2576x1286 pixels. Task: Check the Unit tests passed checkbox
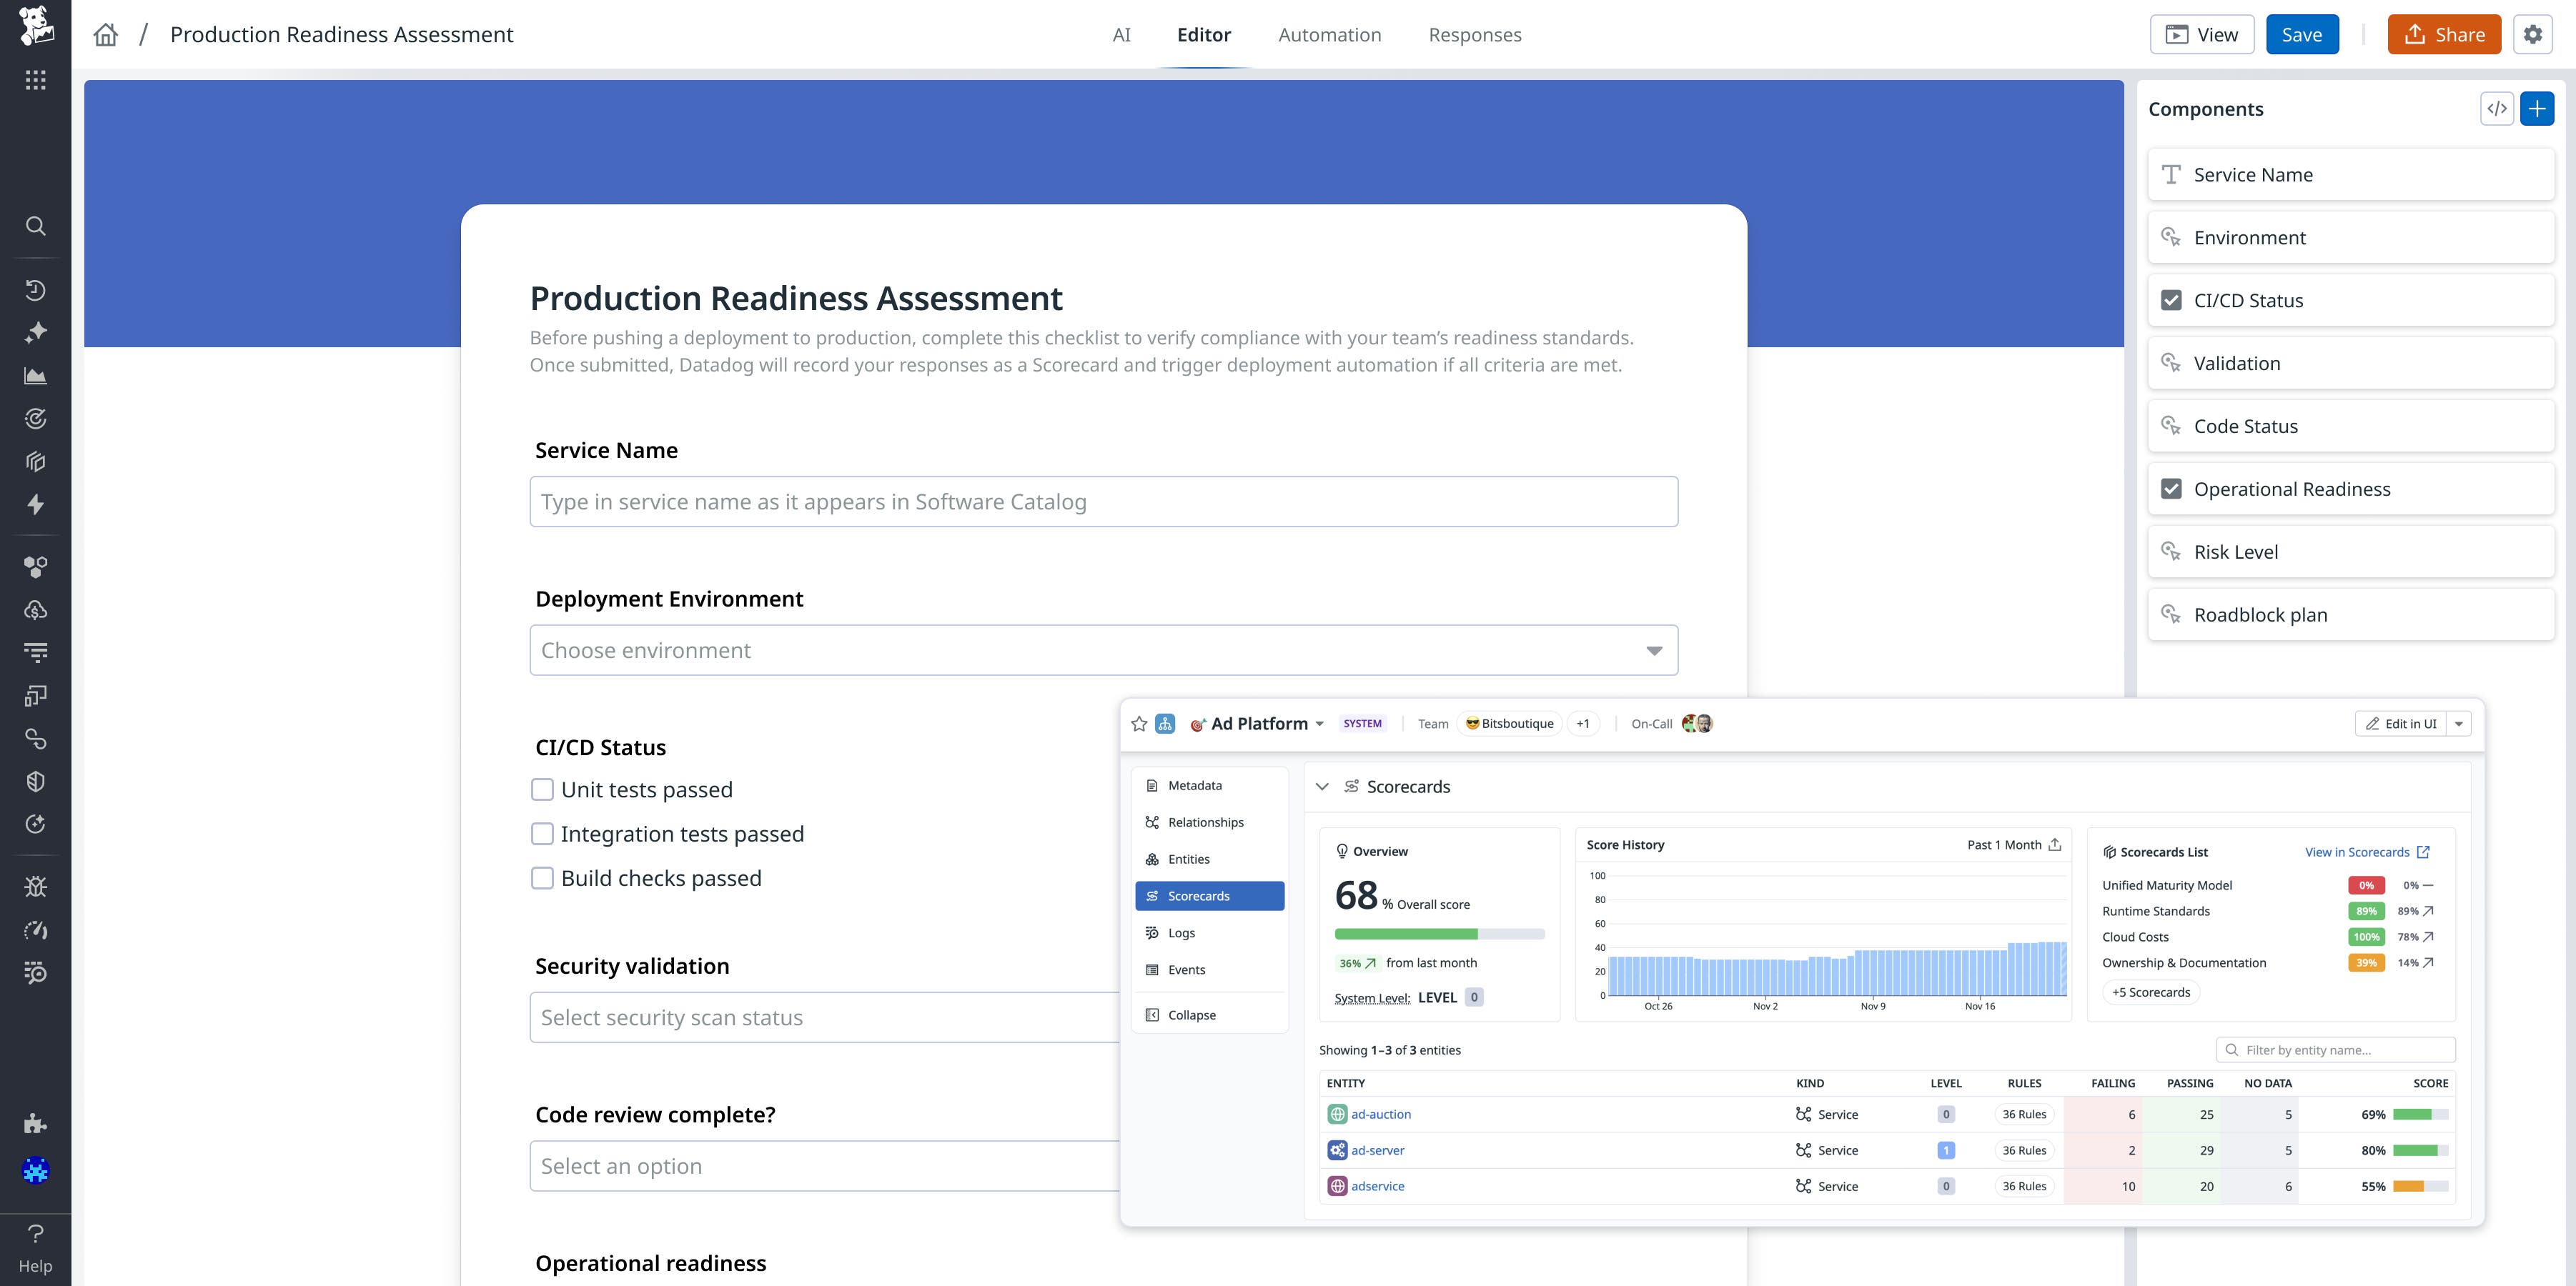point(543,788)
